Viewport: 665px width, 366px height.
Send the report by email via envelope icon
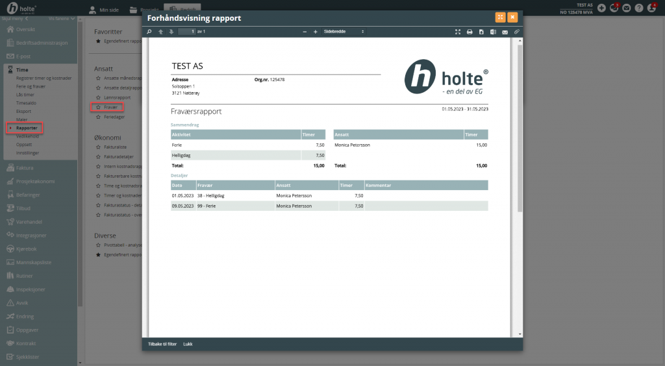[x=505, y=32]
